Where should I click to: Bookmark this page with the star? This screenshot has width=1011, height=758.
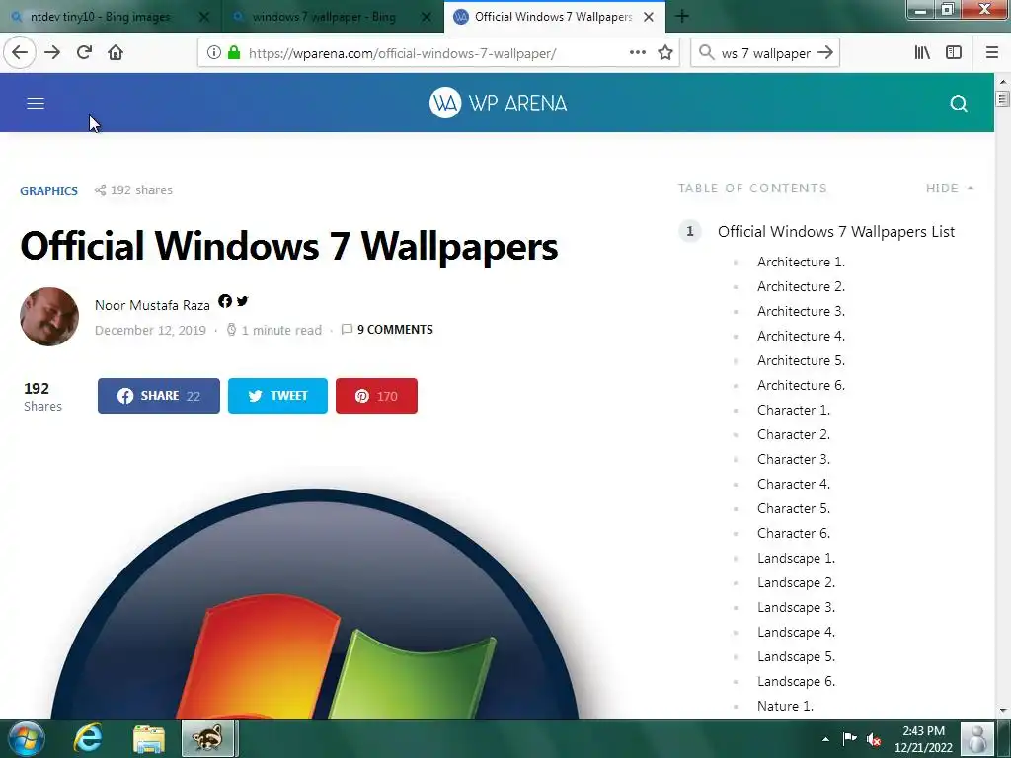pyautogui.click(x=665, y=53)
